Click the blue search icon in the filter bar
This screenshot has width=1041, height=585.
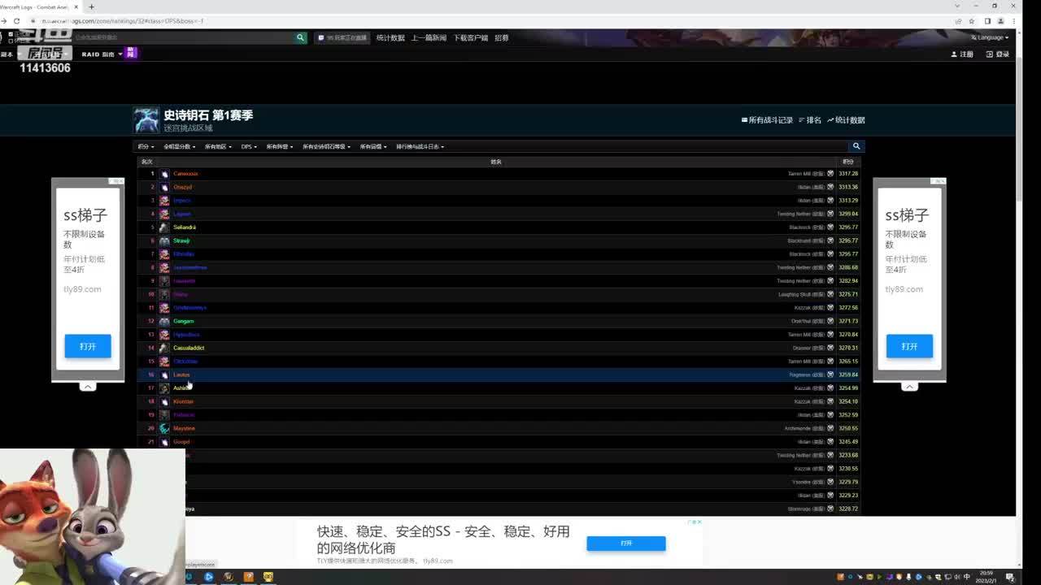(856, 146)
